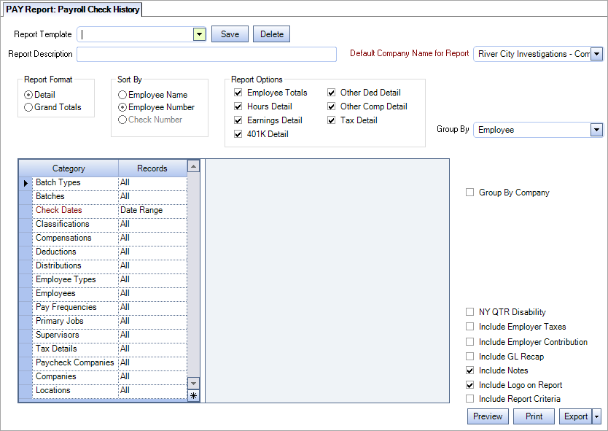Click inside the Report Description field
608x431 pixels.
(204, 53)
